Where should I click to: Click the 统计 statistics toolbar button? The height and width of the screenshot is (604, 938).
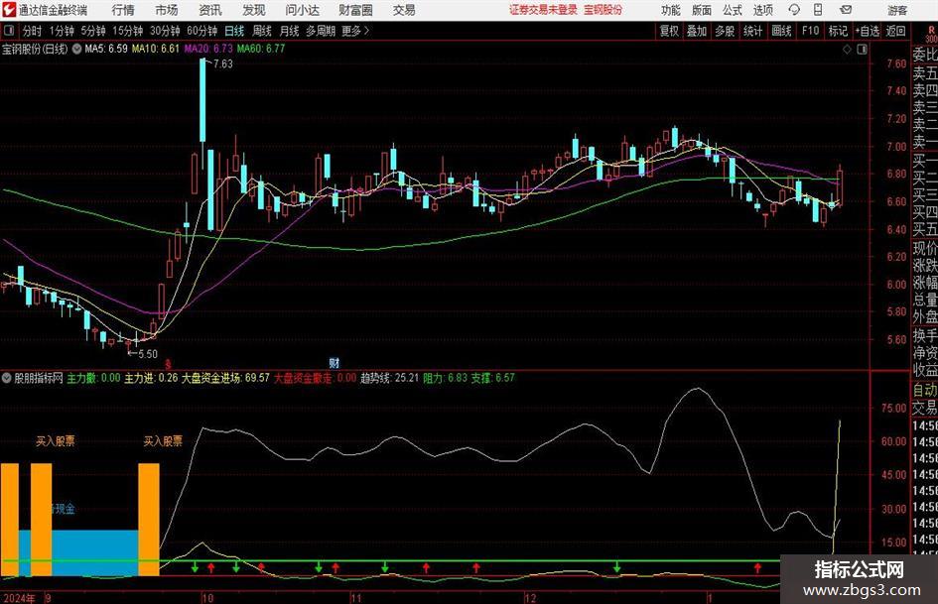point(753,31)
